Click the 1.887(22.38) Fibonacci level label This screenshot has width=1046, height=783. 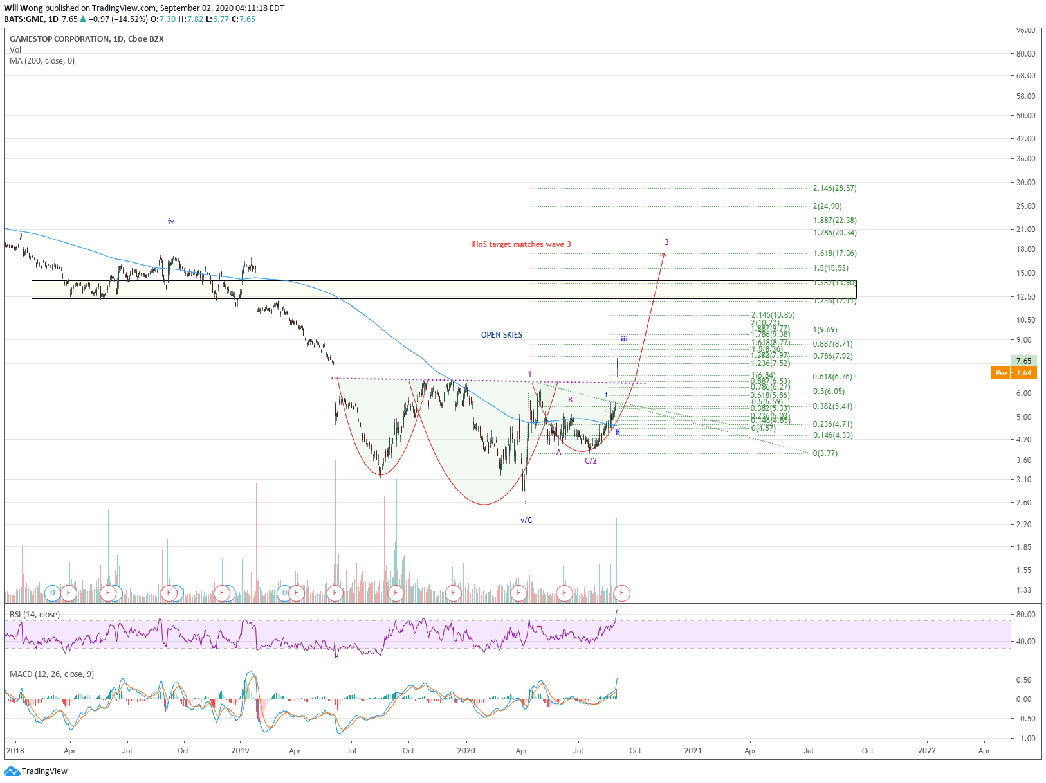point(834,221)
